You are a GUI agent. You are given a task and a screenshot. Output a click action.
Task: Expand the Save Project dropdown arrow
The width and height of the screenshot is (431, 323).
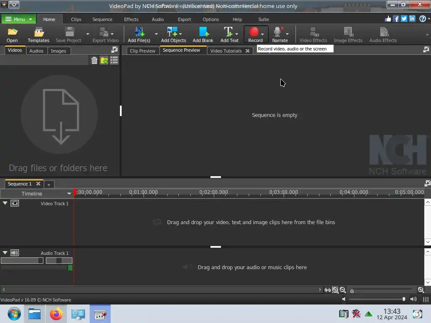click(x=88, y=34)
